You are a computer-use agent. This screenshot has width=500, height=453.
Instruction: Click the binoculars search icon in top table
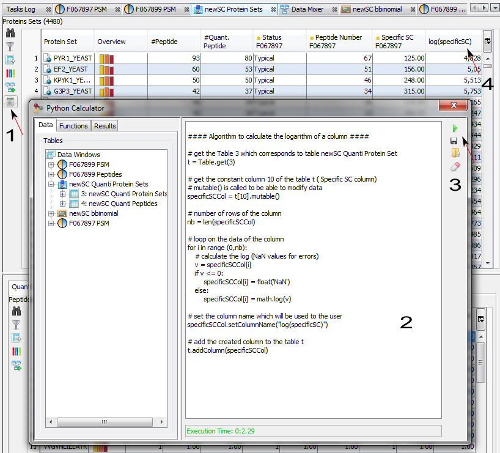pos(11,33)
